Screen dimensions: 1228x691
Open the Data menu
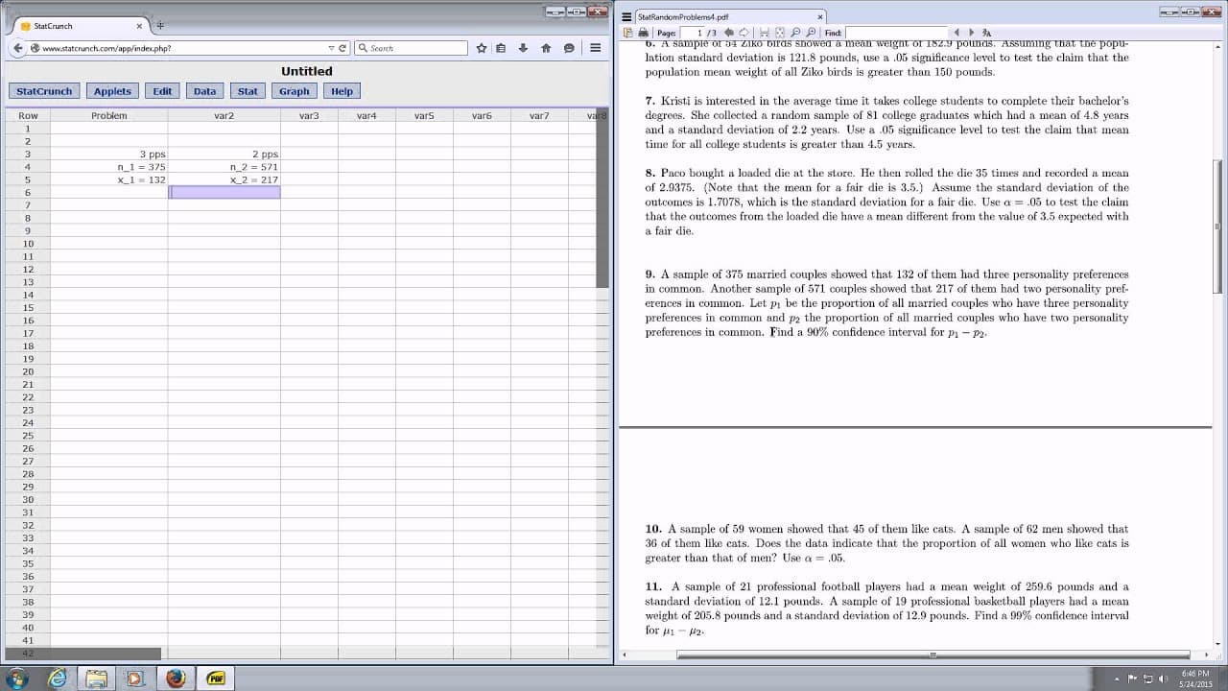click(x=204, y=91)
